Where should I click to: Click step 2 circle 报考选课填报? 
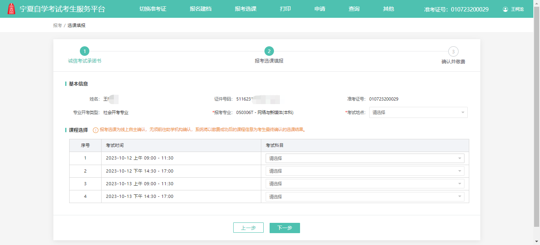[269, 51]
